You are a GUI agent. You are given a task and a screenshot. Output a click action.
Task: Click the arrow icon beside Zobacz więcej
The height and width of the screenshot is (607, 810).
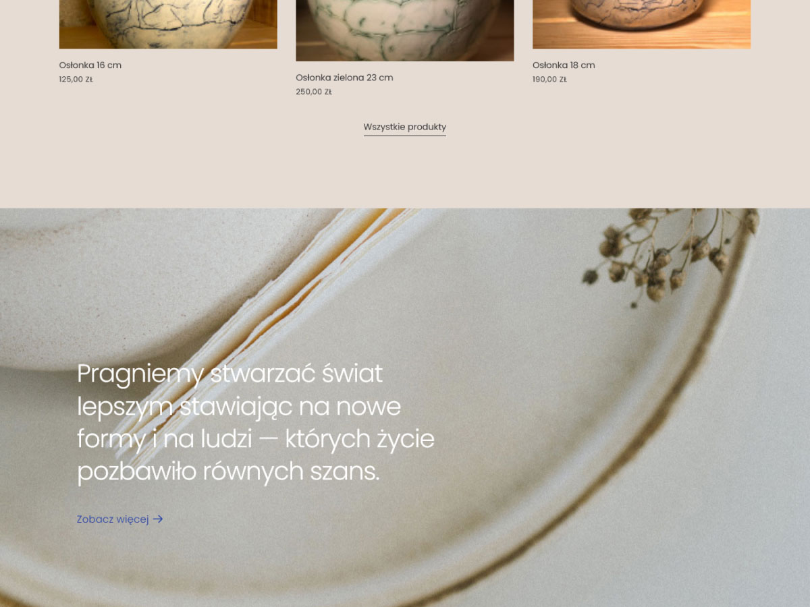click(158, 519)
